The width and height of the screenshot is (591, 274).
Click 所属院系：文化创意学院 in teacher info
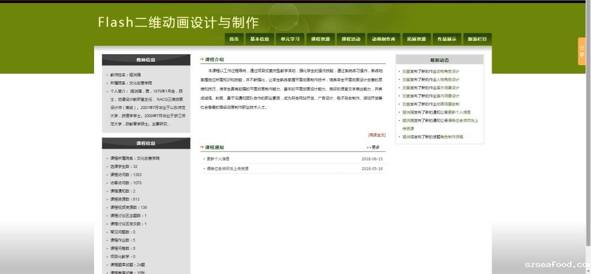tap(131, 83)
